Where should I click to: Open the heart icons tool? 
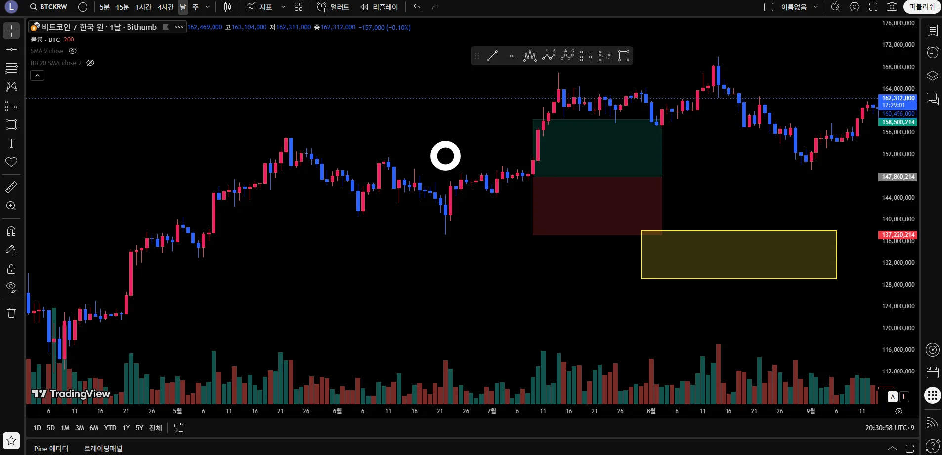pyautogui.click(x=11, y=162)
